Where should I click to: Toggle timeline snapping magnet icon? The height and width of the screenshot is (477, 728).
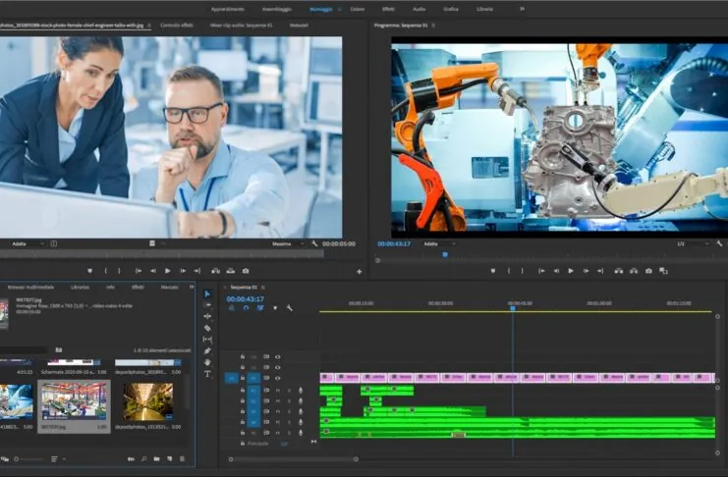coord(246,308)
